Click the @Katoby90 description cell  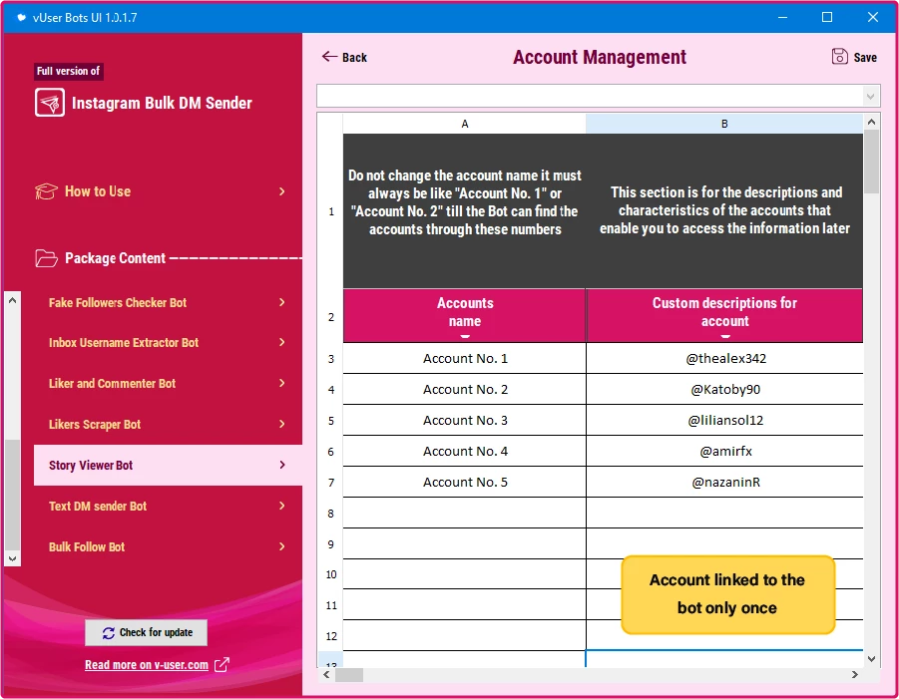724,390
